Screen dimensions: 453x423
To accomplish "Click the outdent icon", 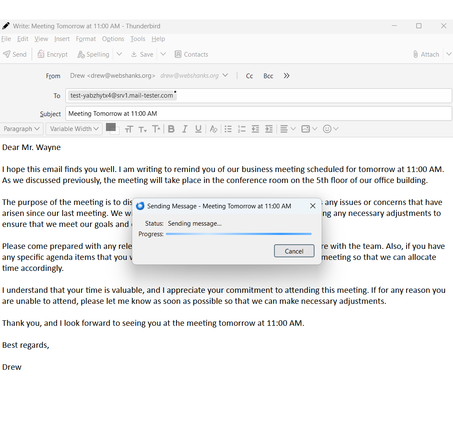I will pos(255,129).
